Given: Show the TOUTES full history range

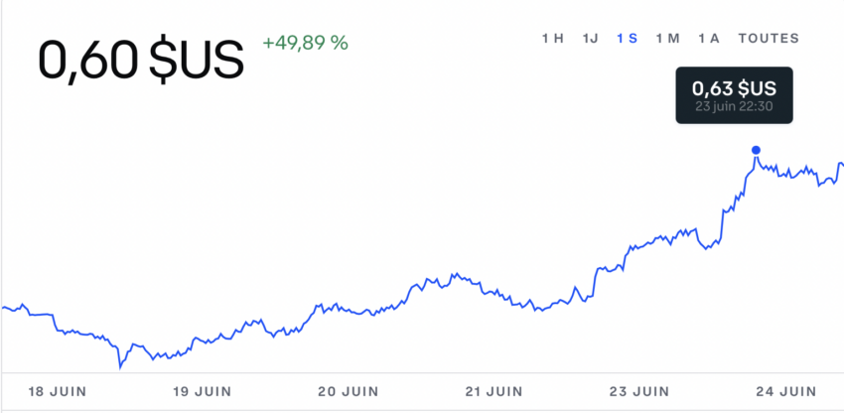Looking at the screenshot, I should pos(769,39).
